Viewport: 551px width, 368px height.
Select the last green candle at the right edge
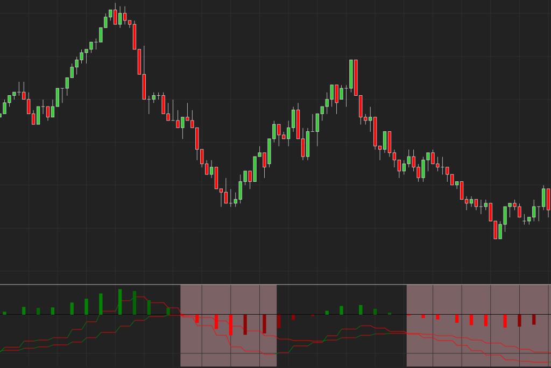tap(543, 198)
